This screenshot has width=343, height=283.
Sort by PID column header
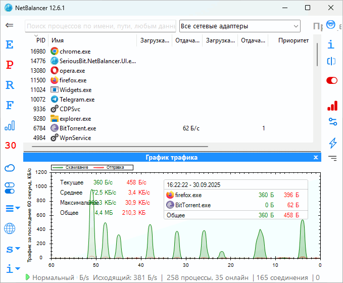click(x=41, y=40)
